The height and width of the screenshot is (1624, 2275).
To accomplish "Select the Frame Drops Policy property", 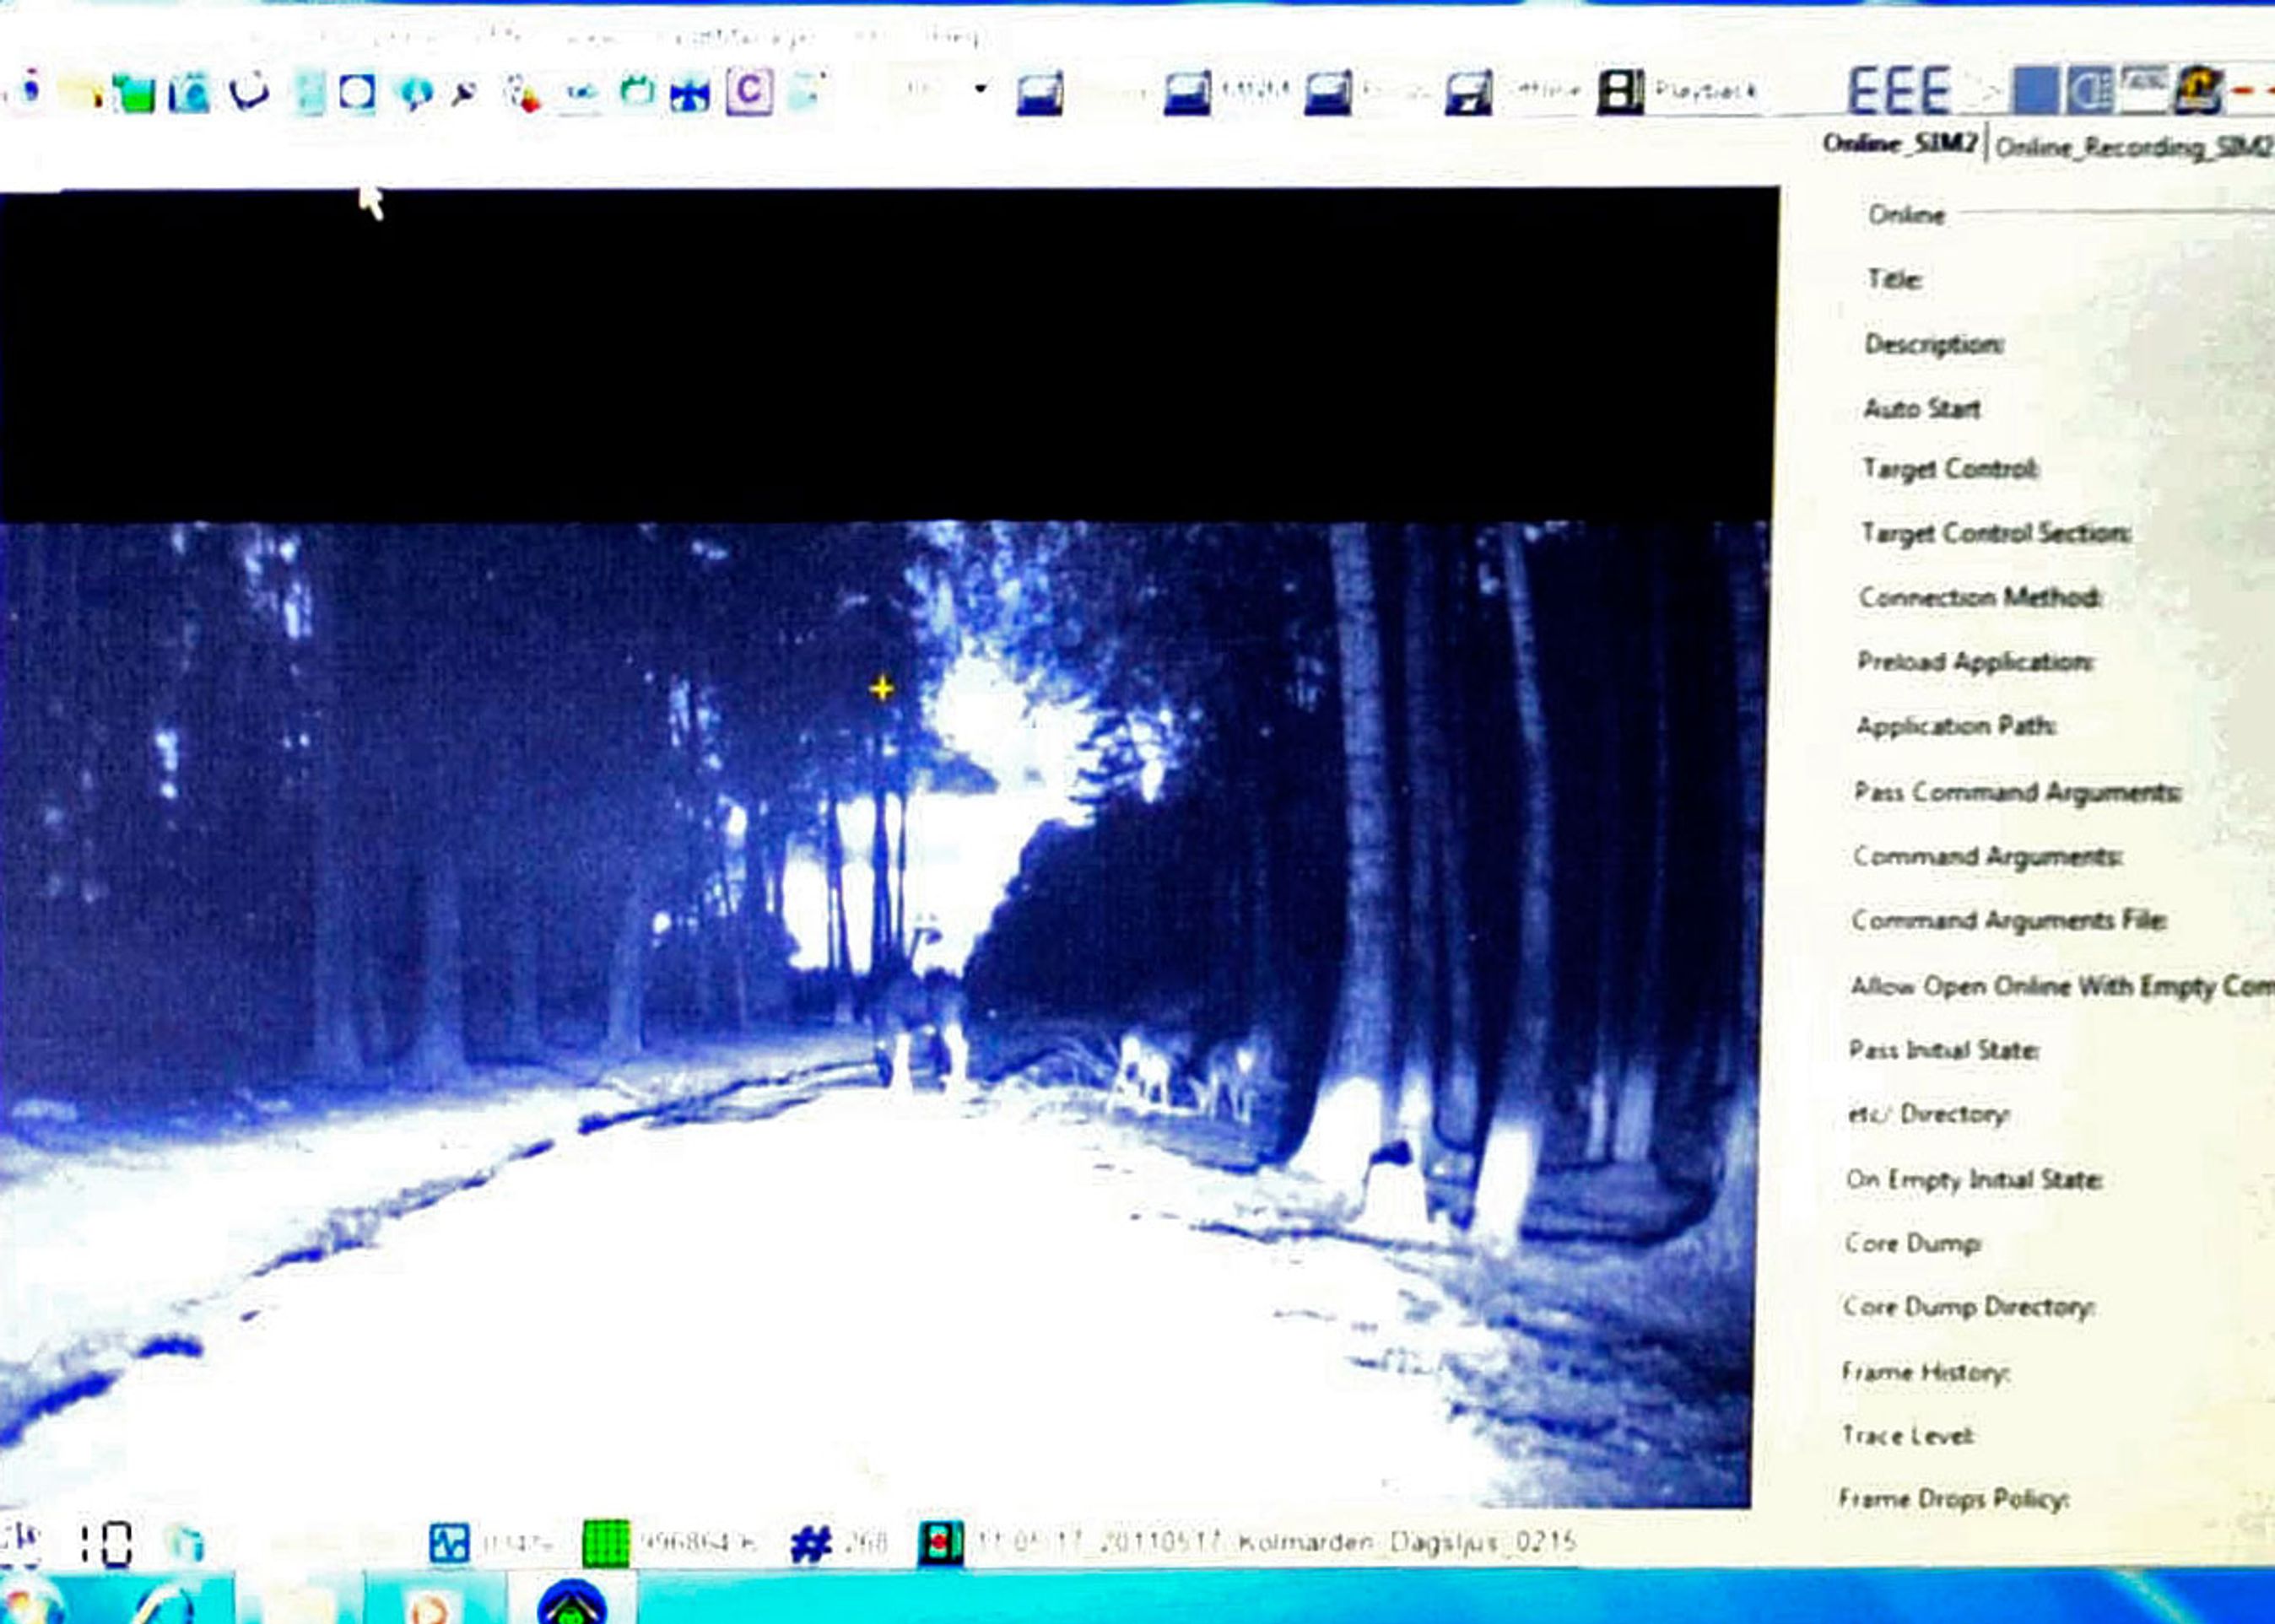I will 1953,1499.
